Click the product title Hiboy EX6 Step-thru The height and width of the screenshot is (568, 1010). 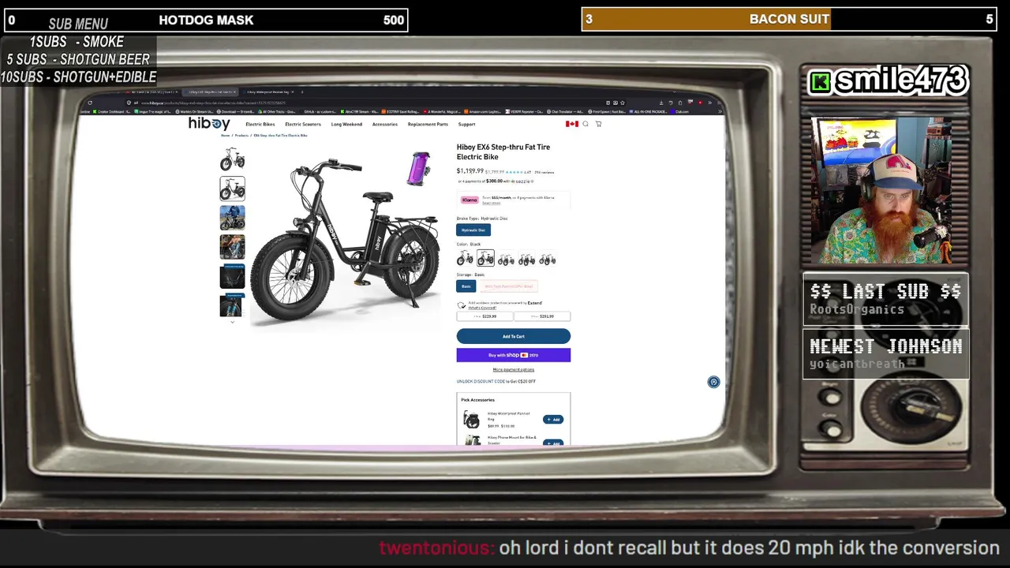(503, 151)
